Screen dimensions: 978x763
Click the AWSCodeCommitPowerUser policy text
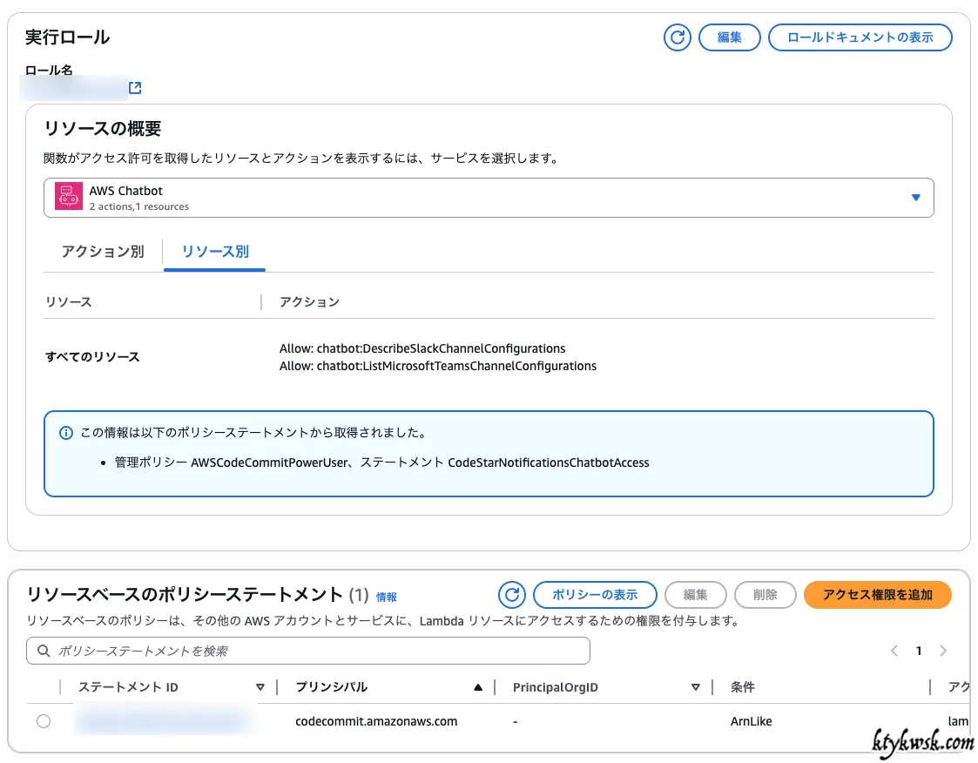(269, 463)
